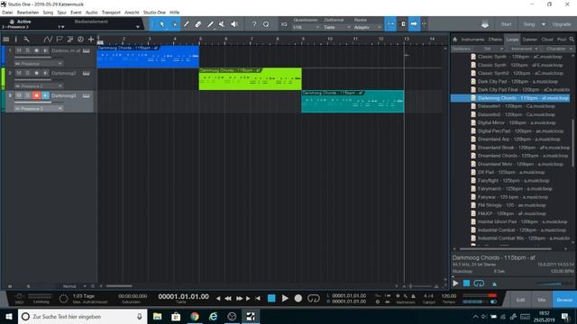The width and height of the screenshot is (577, 324).
Task: Select the Arrow tool in toolbar
Action: [x=162, y=24]
